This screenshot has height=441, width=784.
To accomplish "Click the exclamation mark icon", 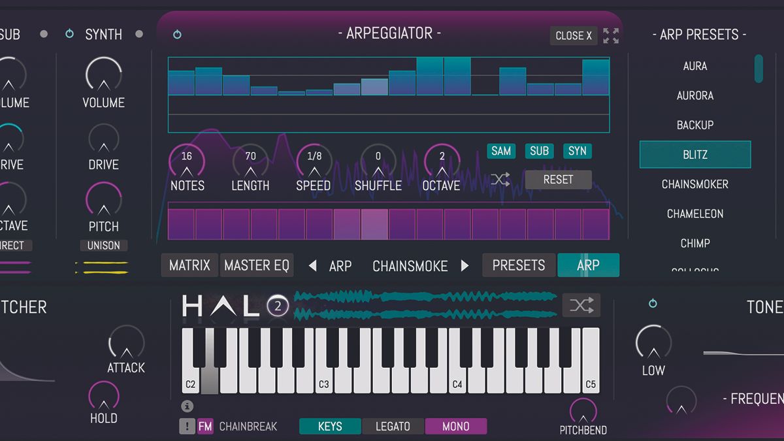I will point(187,427).
